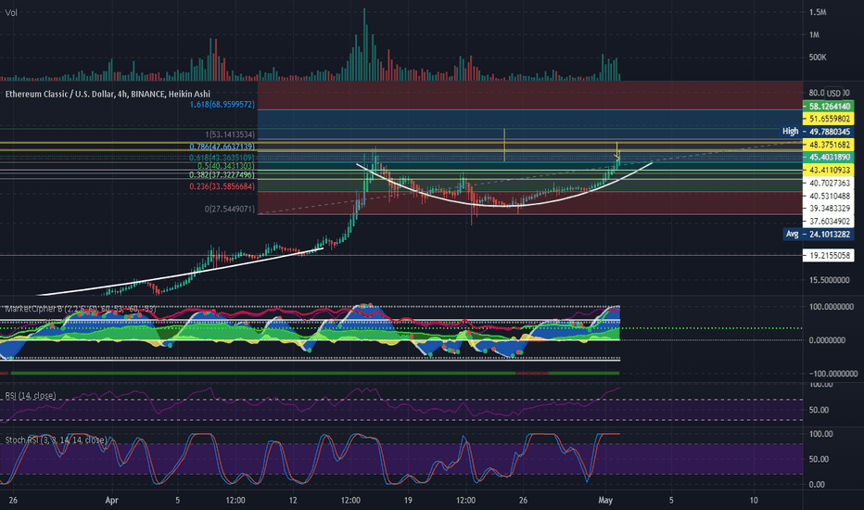Click the 500K volume scale value

coord(818,57)
